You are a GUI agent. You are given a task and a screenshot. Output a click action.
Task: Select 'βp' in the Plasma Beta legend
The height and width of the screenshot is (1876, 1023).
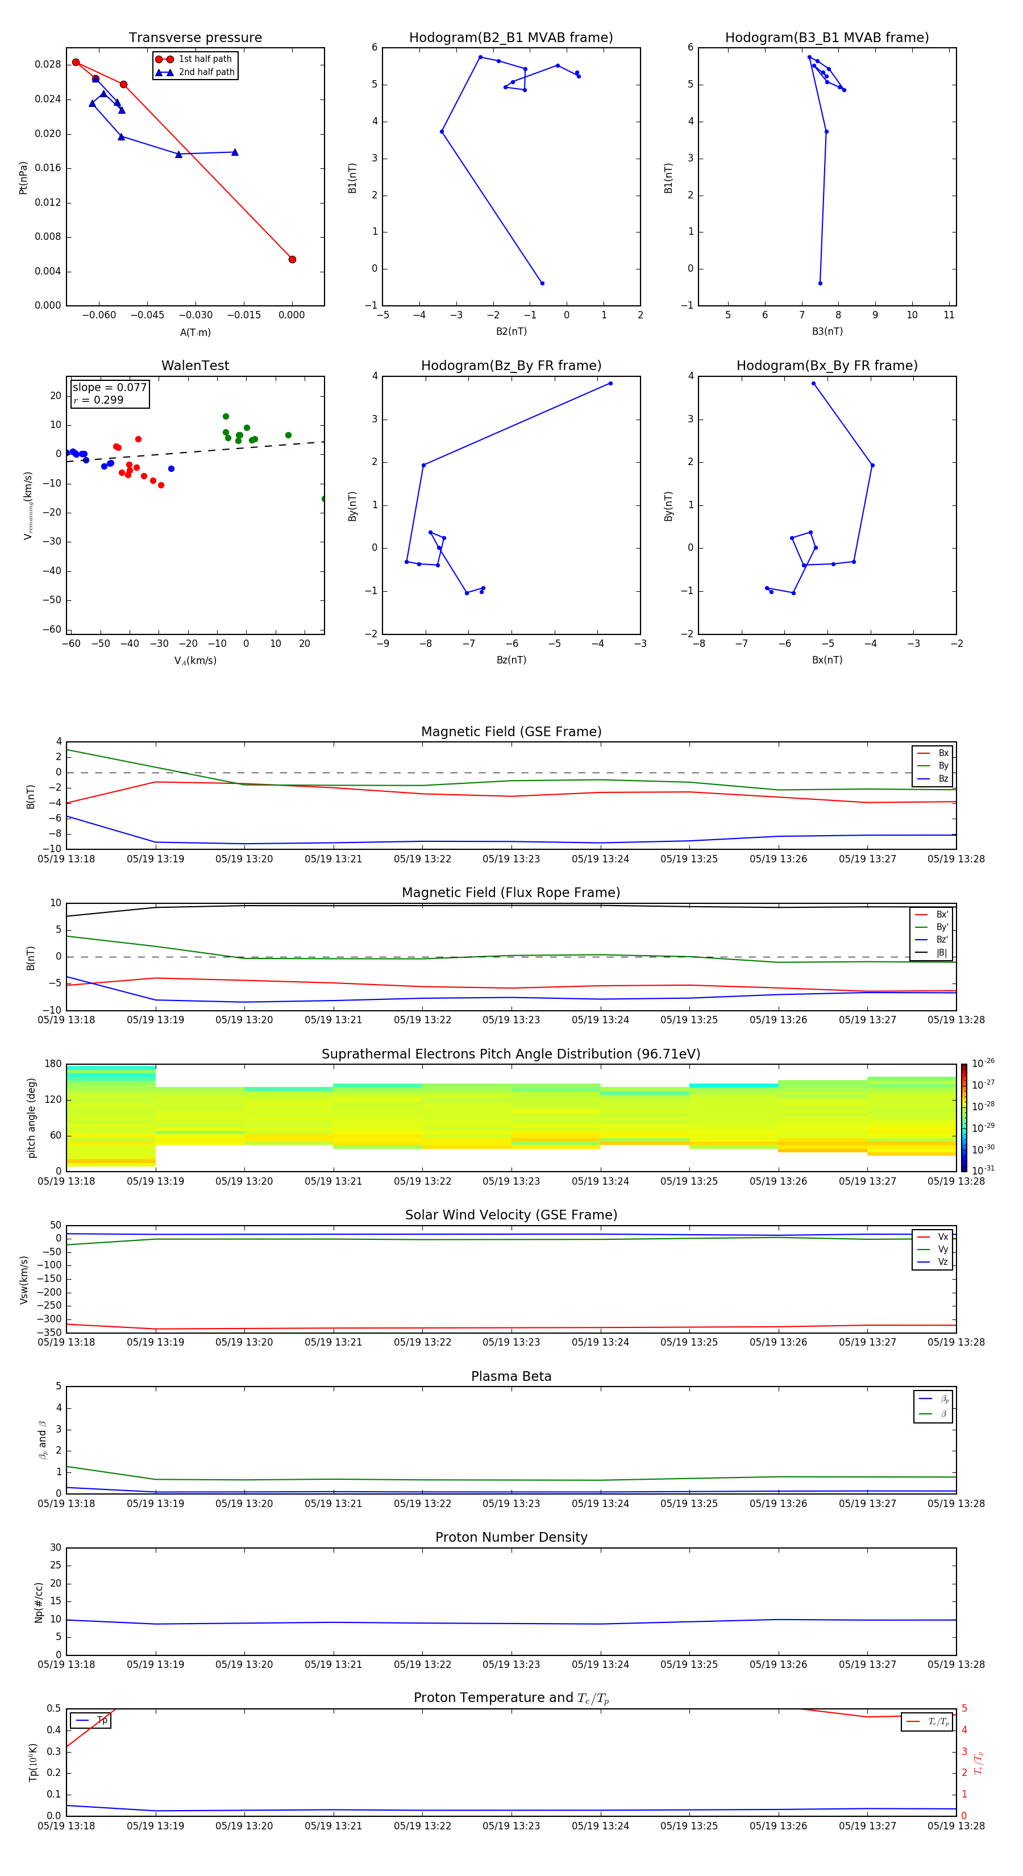click(933, 1399)
